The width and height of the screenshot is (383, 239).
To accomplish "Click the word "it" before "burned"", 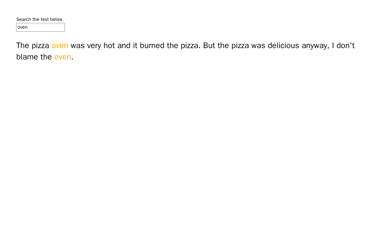I will [135, 45].
